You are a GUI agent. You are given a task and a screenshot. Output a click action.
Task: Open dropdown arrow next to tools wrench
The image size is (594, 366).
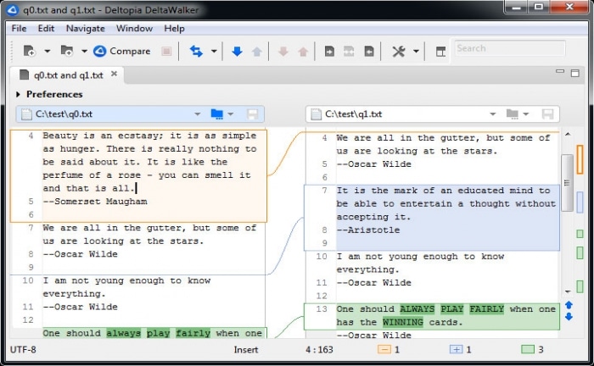coord(416,51)
